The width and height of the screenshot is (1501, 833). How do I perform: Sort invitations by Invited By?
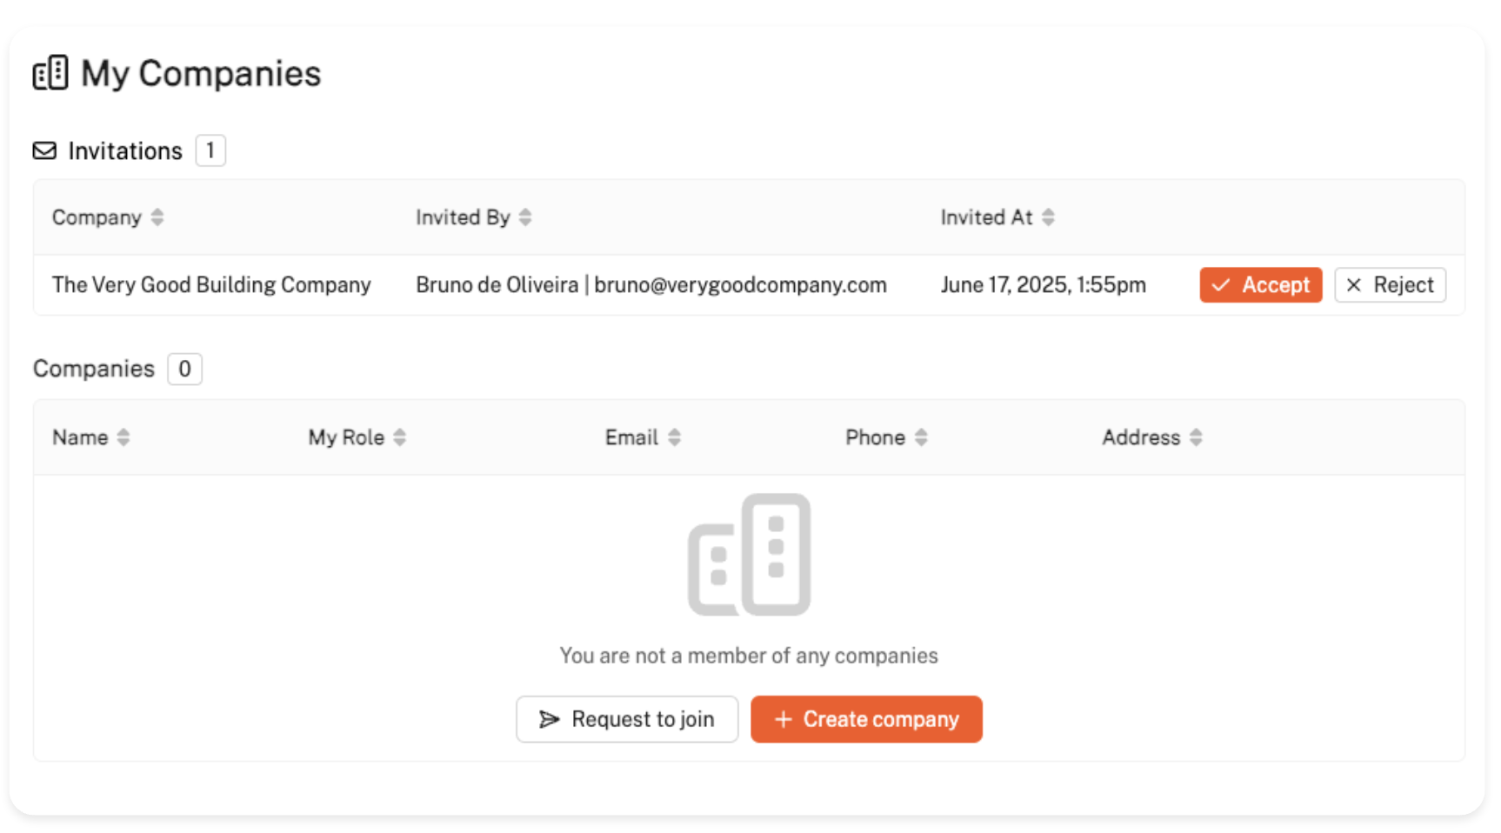pos(525,217)
